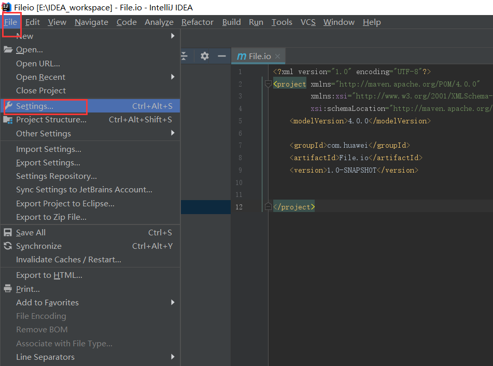Open the Analyze menu

(x=159, y=22)
